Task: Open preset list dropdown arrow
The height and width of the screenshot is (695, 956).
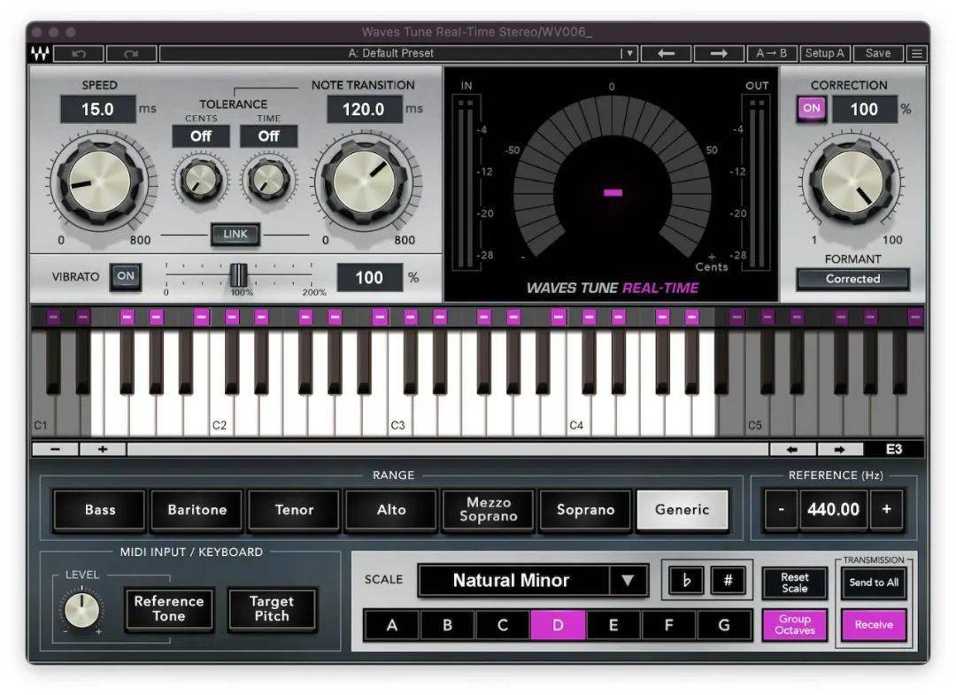Action: 630,54
